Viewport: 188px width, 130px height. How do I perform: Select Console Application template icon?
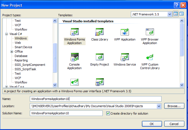(x=74, y=57)
